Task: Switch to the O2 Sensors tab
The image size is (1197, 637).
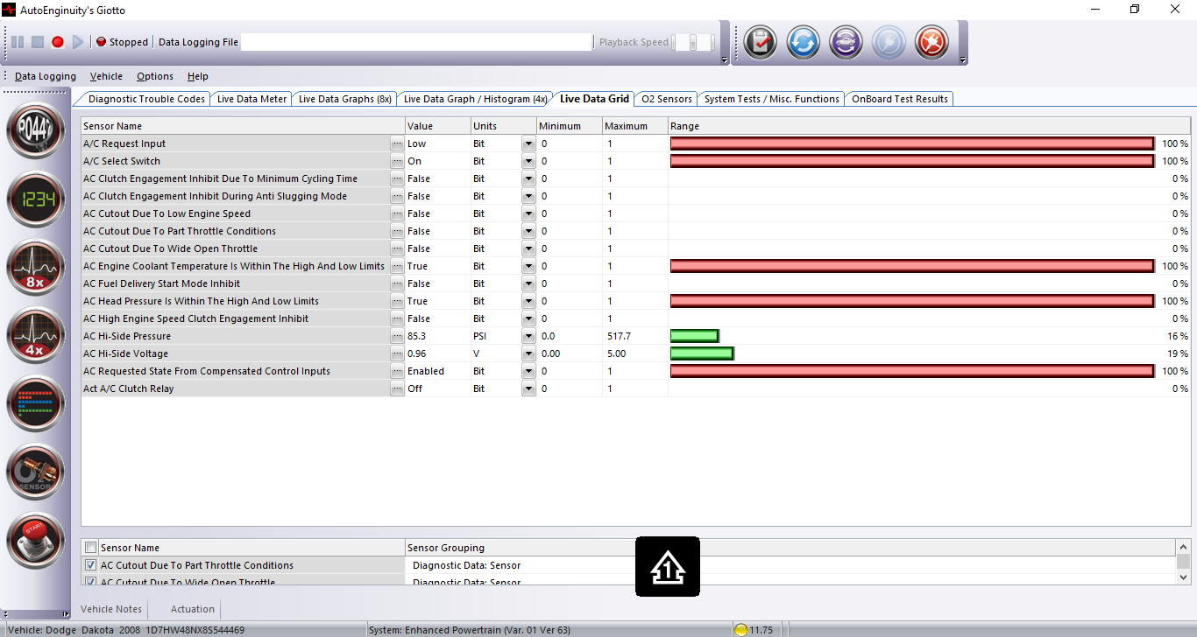Action: tap(666, 98)
